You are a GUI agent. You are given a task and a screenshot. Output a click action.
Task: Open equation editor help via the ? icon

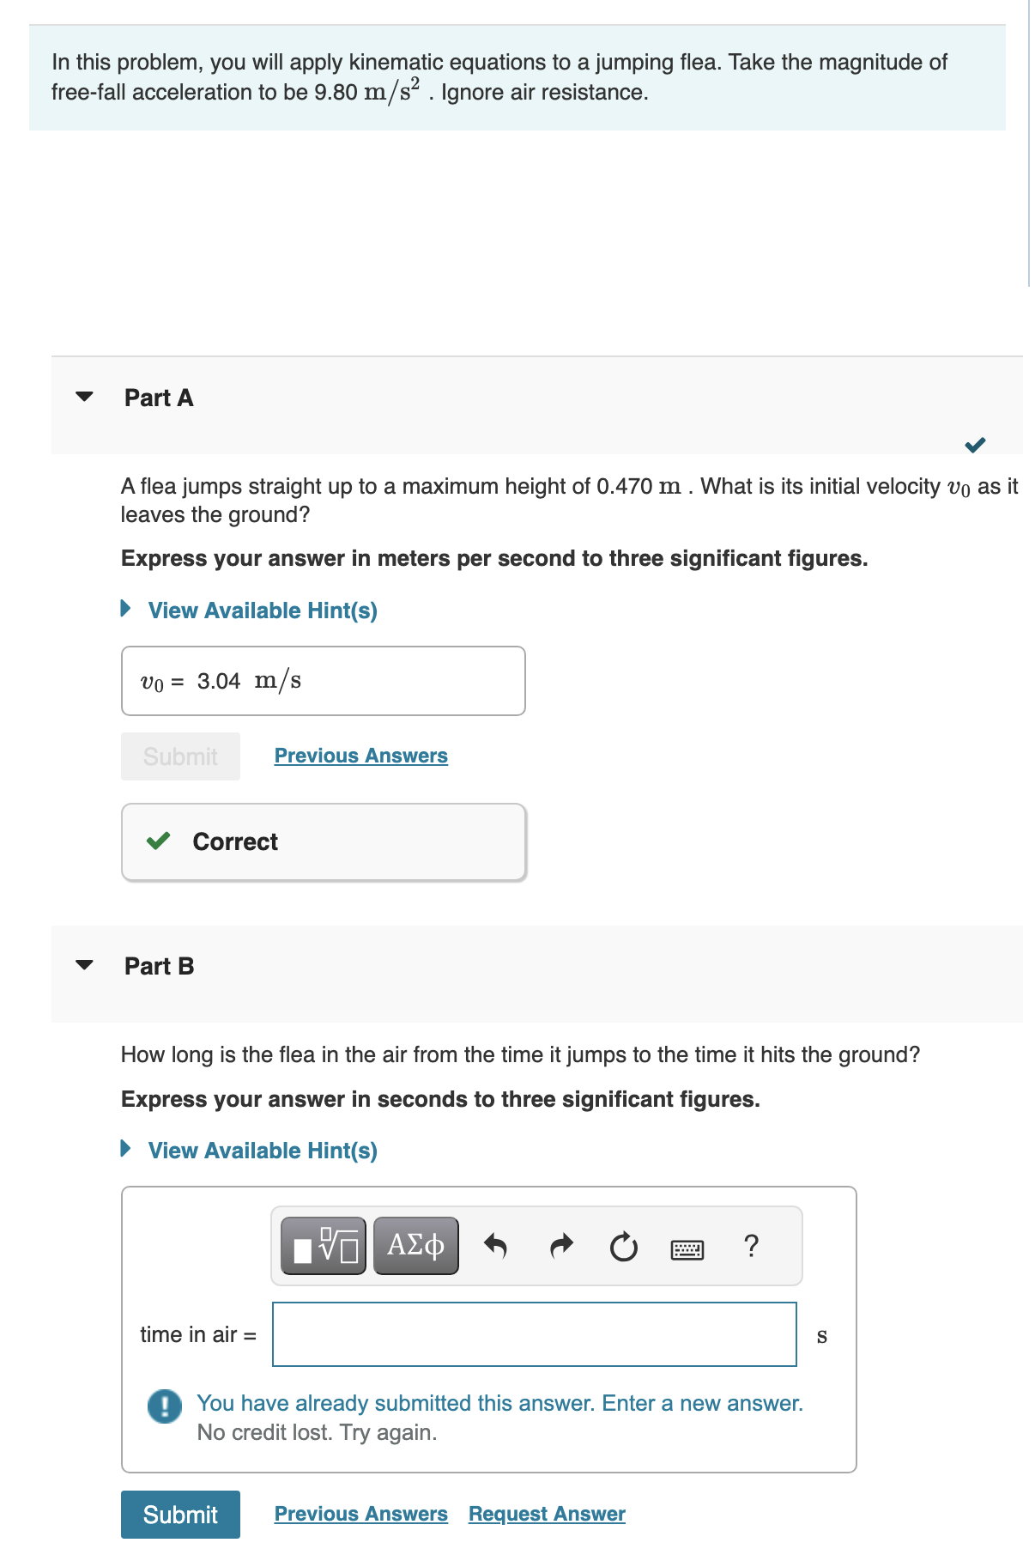[750, 1247]
